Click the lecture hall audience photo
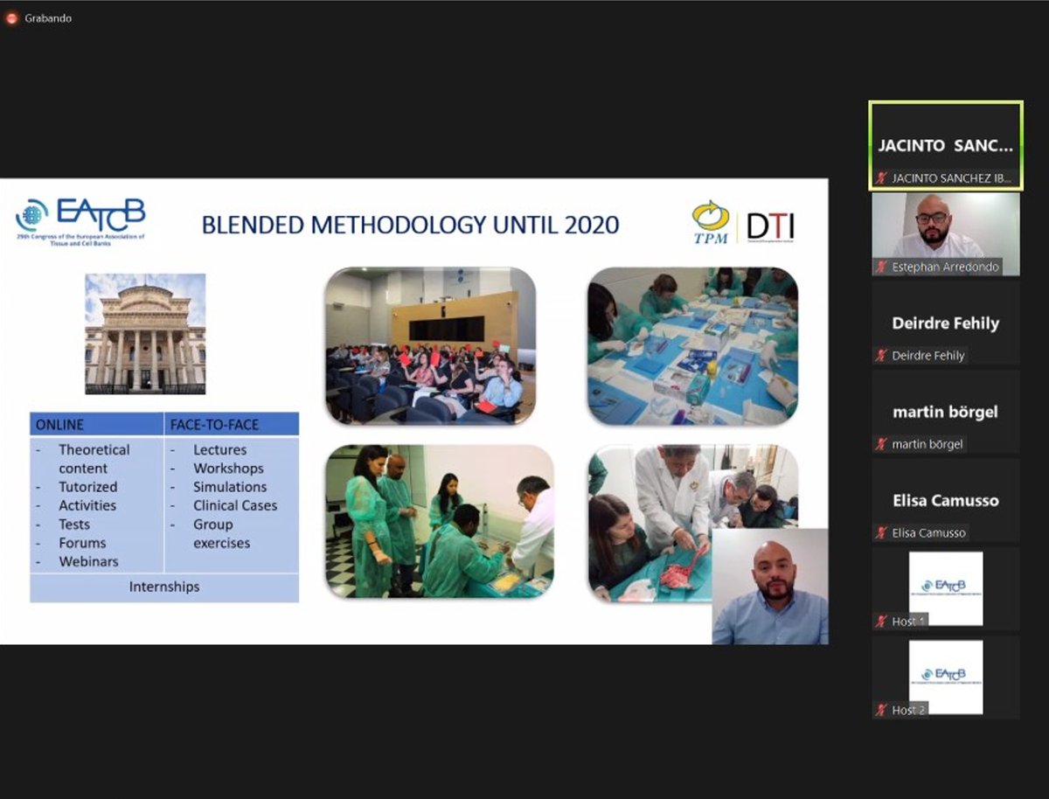1049x799 pixels. click(x=430, y=345)
